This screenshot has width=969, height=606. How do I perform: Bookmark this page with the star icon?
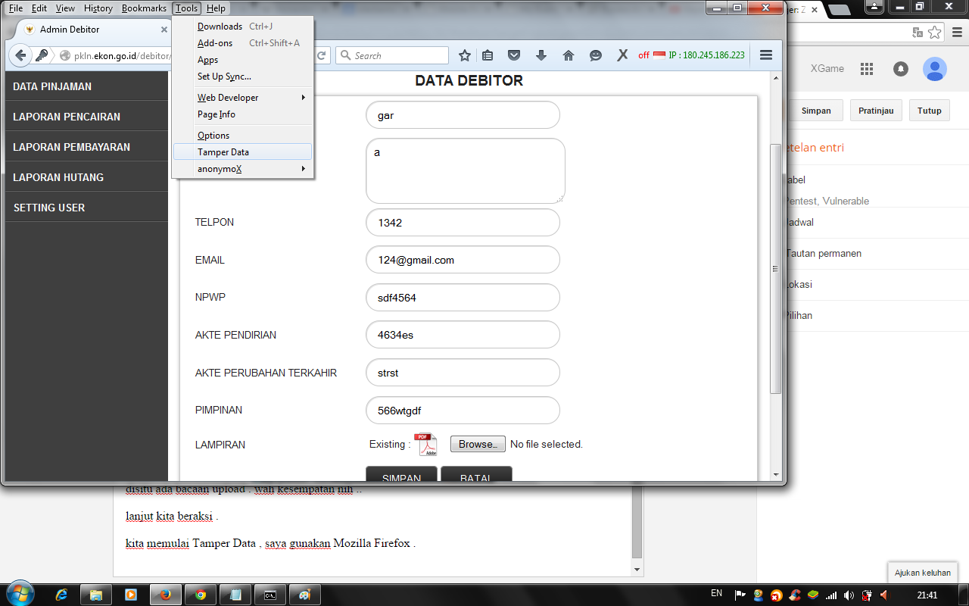464,55
